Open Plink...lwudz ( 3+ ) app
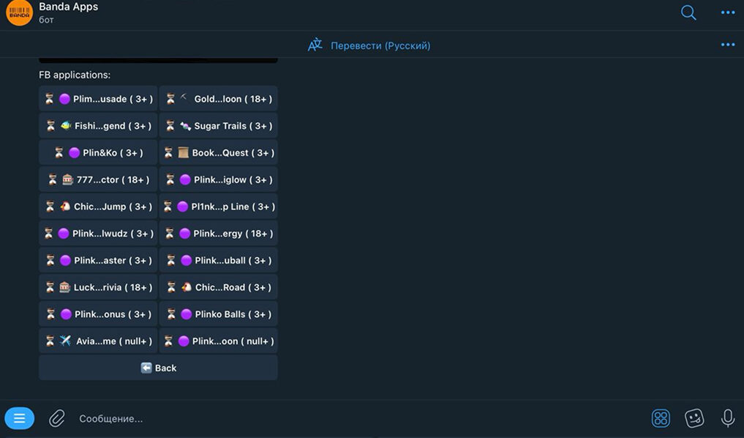Screen dimensions: 744x438 tap(98, 233)
